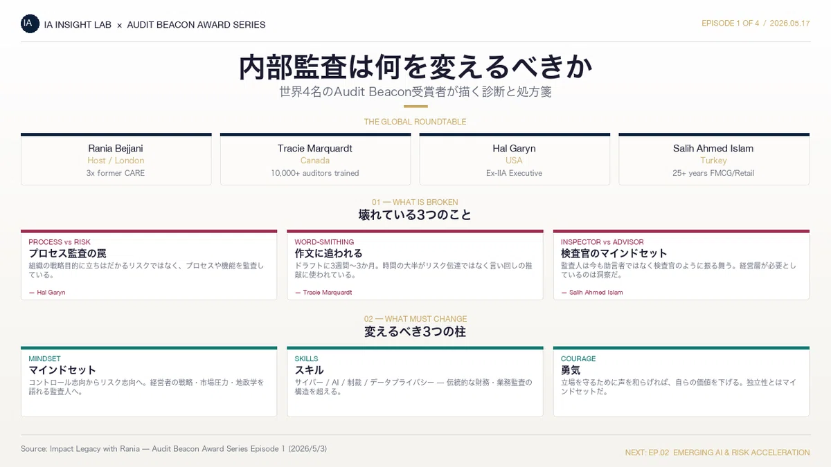Viewport: 831px width, 467px height.
Task: Click 'EPISODE 1 OF 4 / 2026.05.17' label
Action: click(756, 24)
